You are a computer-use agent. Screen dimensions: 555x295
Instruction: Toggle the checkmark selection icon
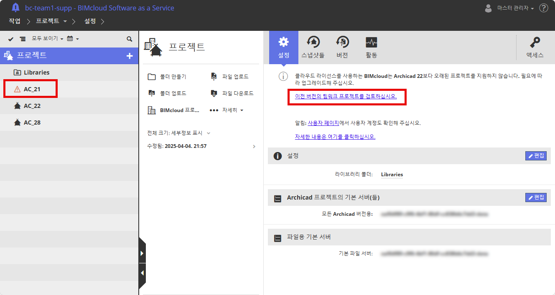[x=11, y=39]
